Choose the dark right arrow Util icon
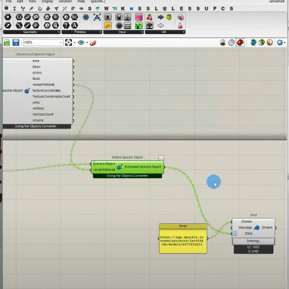Image resolution: width=289 pixels, height=289 pixels. click(x=161, y=17)
